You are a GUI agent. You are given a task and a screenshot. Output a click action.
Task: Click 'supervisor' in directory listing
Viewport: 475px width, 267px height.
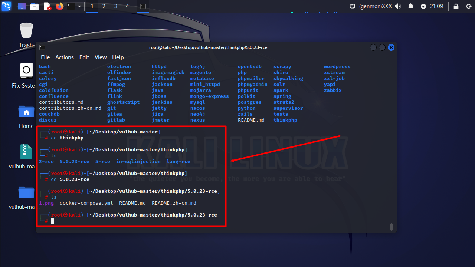coord(288,108)
